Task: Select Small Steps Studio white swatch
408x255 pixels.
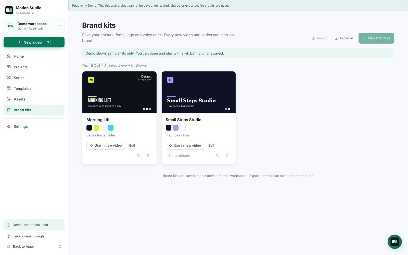Action: 183,128
